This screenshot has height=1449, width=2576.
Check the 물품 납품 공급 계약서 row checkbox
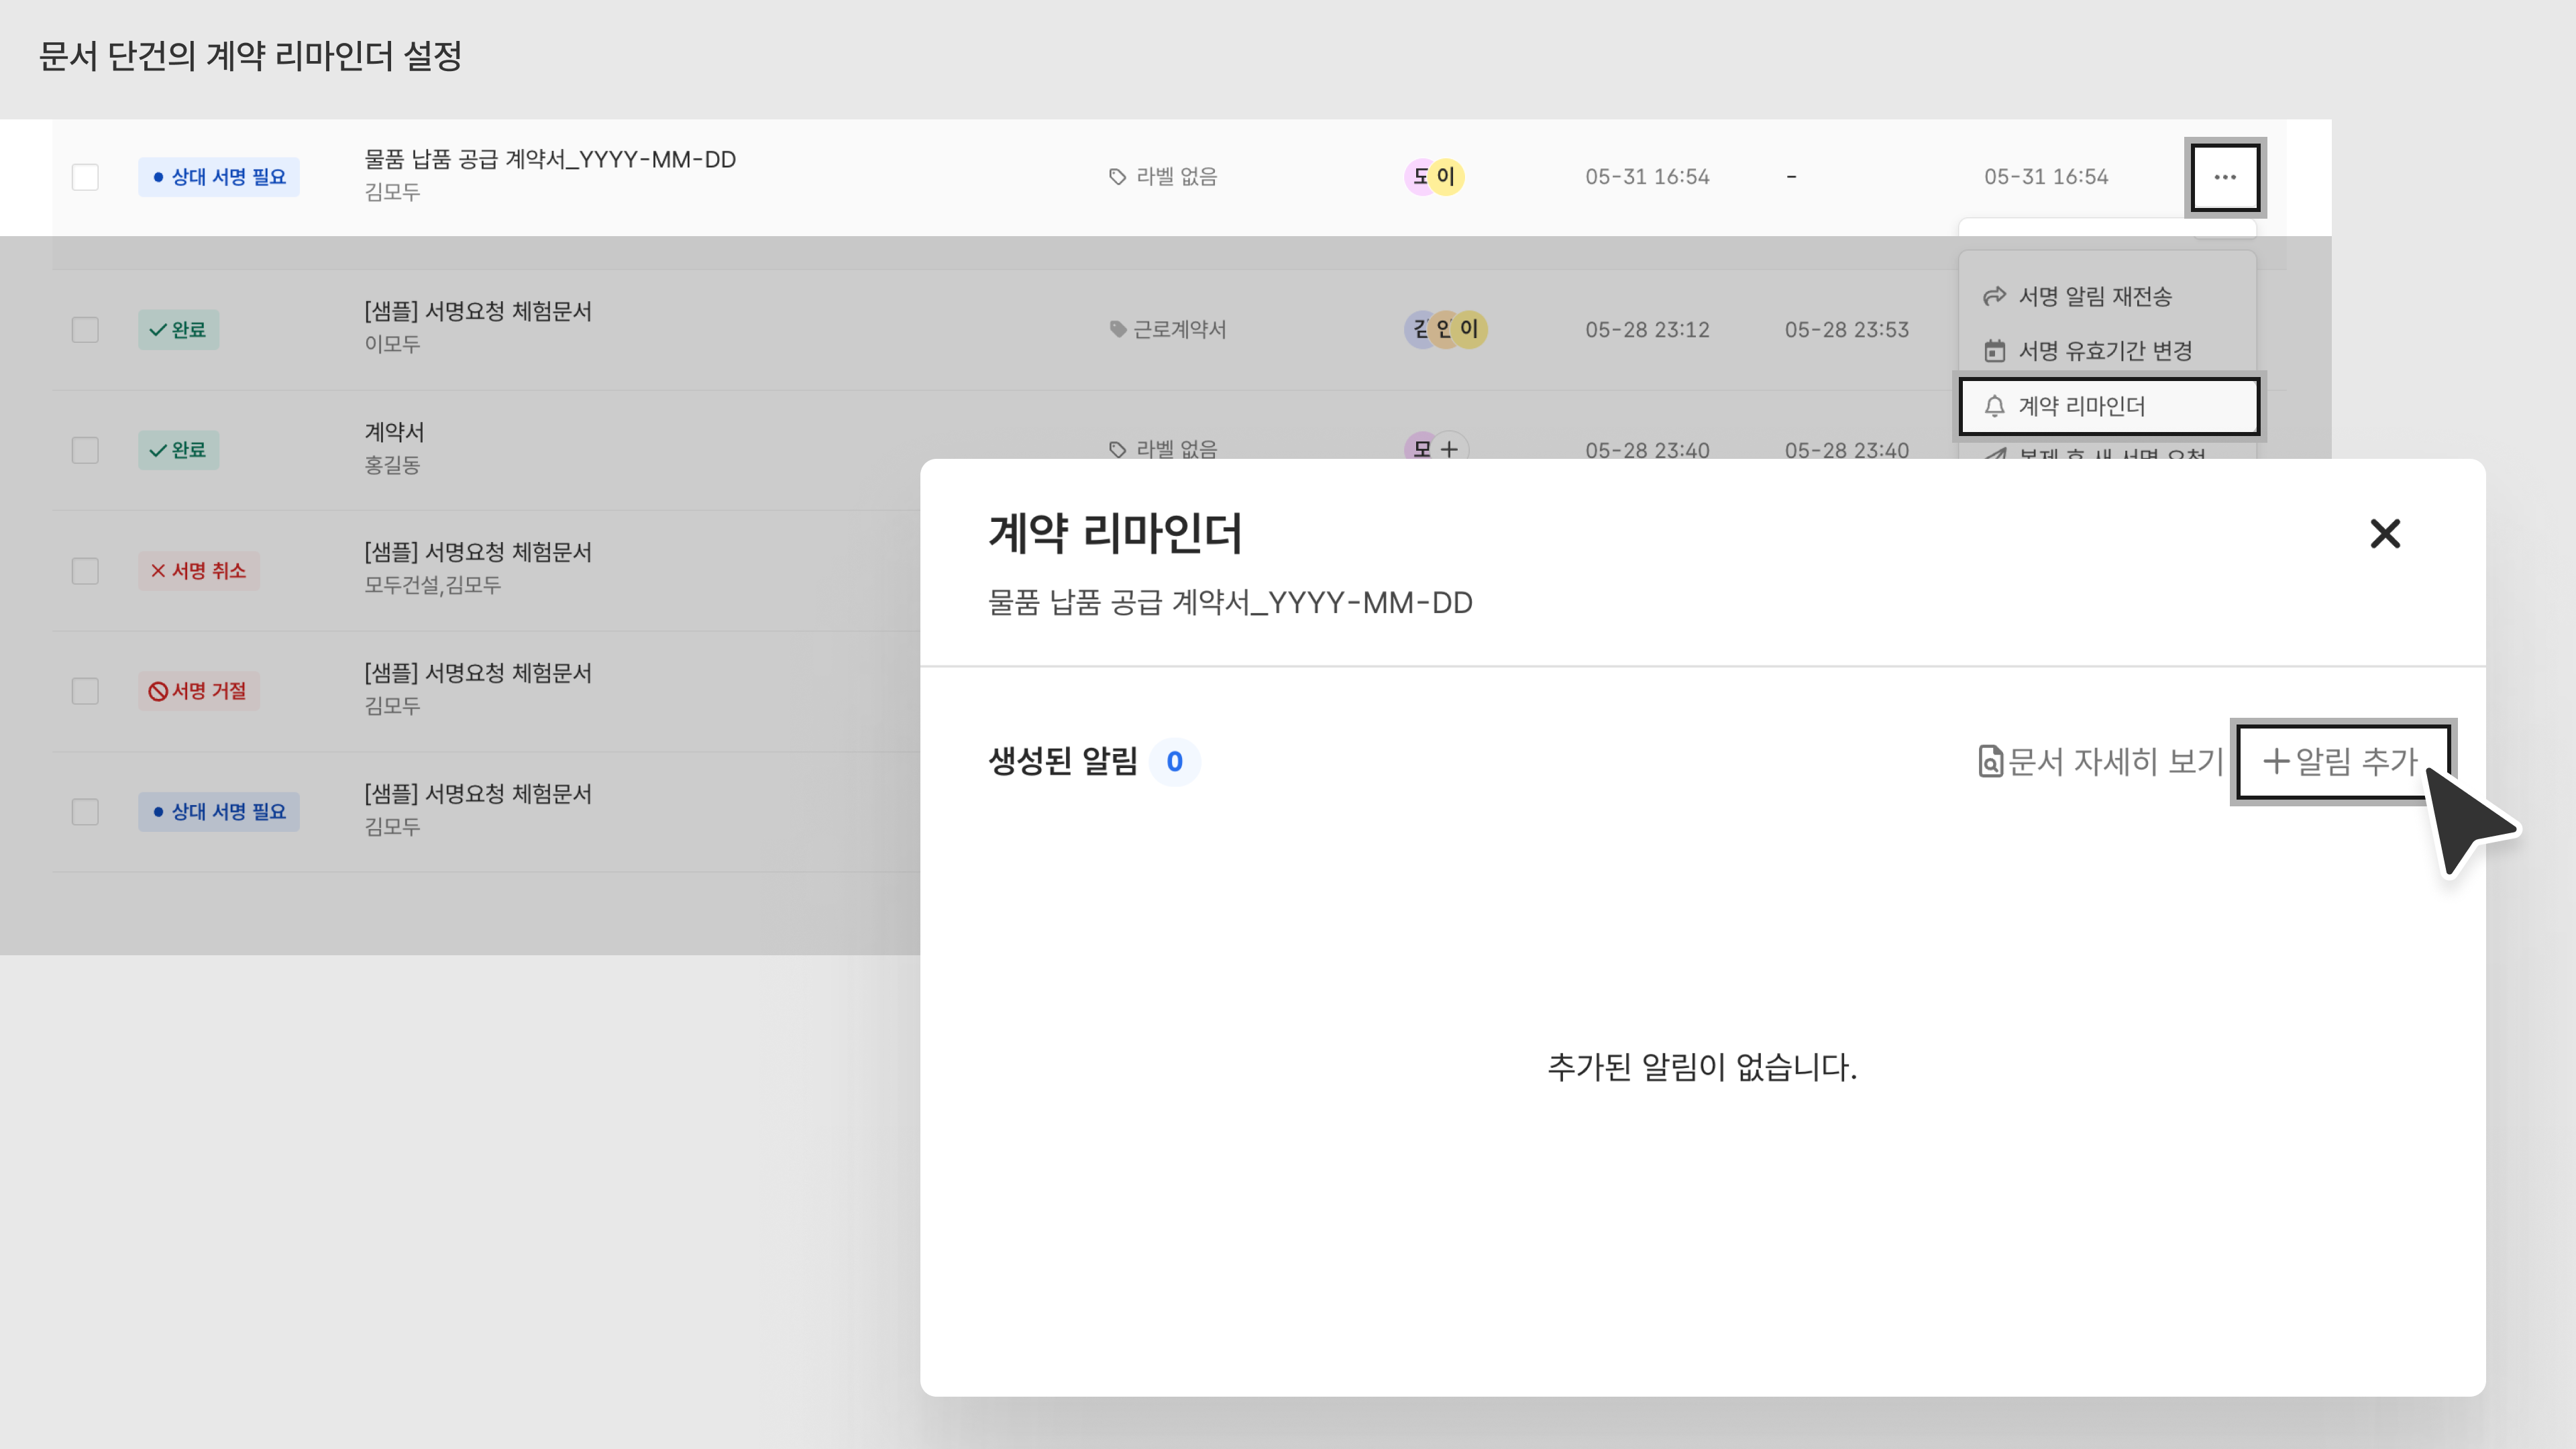[85, 177]
